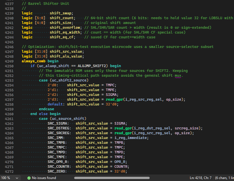Click the SRC_DSTREG case label
Image resolution: width=234 pixels, height=181 pixels.
[58, 128]
